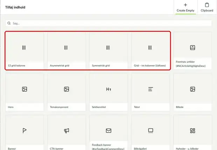Add the Sektionstitel H1 icon
Screen dimensions: 217x150
pyautogui.click(x=108, y=89)
